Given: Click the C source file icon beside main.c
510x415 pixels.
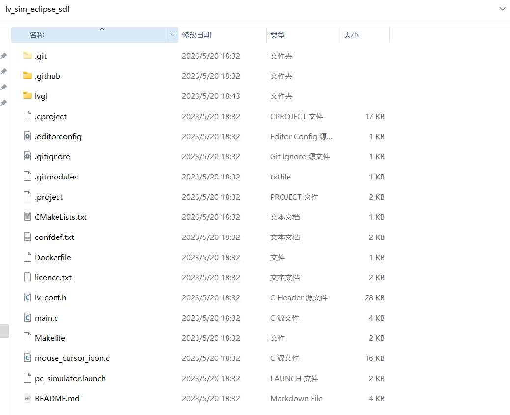Looking at the screenshot, I should pyautogui.click(x=27, y=318).
